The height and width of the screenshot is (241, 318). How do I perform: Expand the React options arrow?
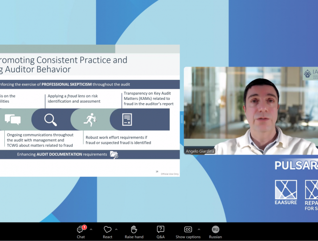click(x=116, y=229)
